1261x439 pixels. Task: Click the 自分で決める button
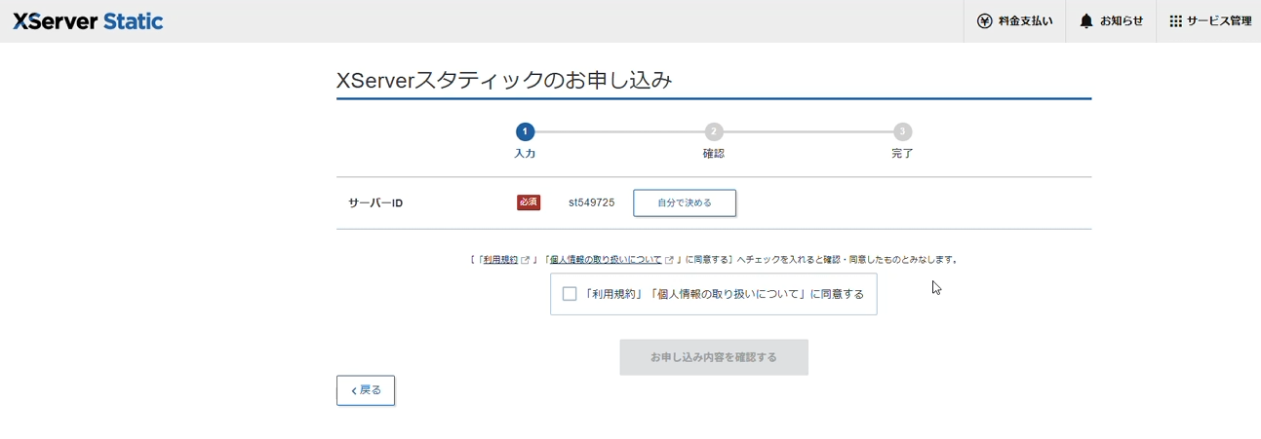685,202
